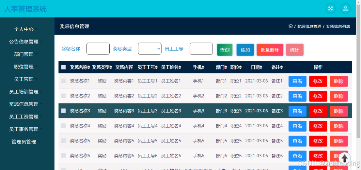Sort by 日期 column arrows

coord(261,68)
